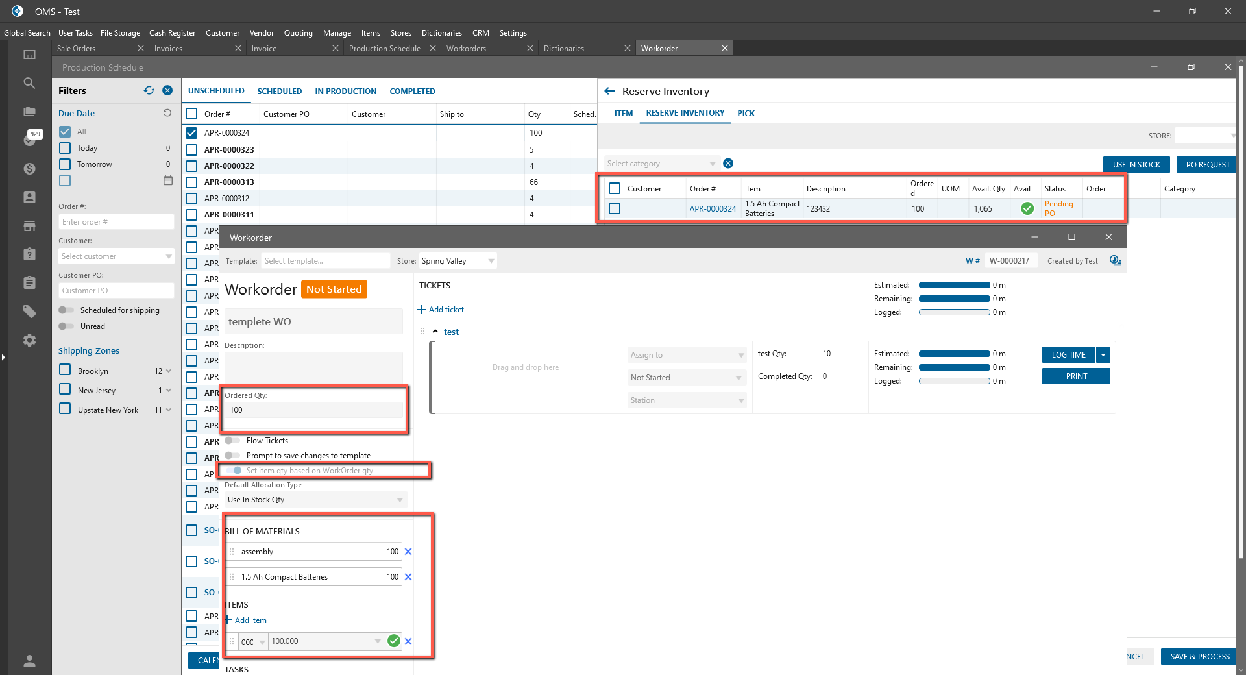
Task: Uncheck order APR-0000324 row
Action: tap(191, 133)
